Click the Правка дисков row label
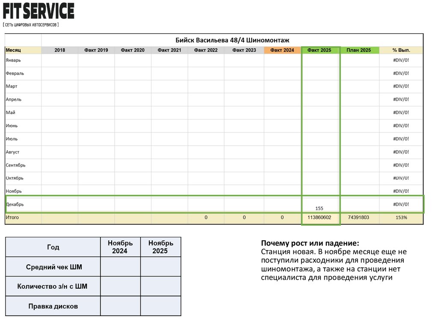The width and height of the screenshot is (438, 329). coord(53,306)
